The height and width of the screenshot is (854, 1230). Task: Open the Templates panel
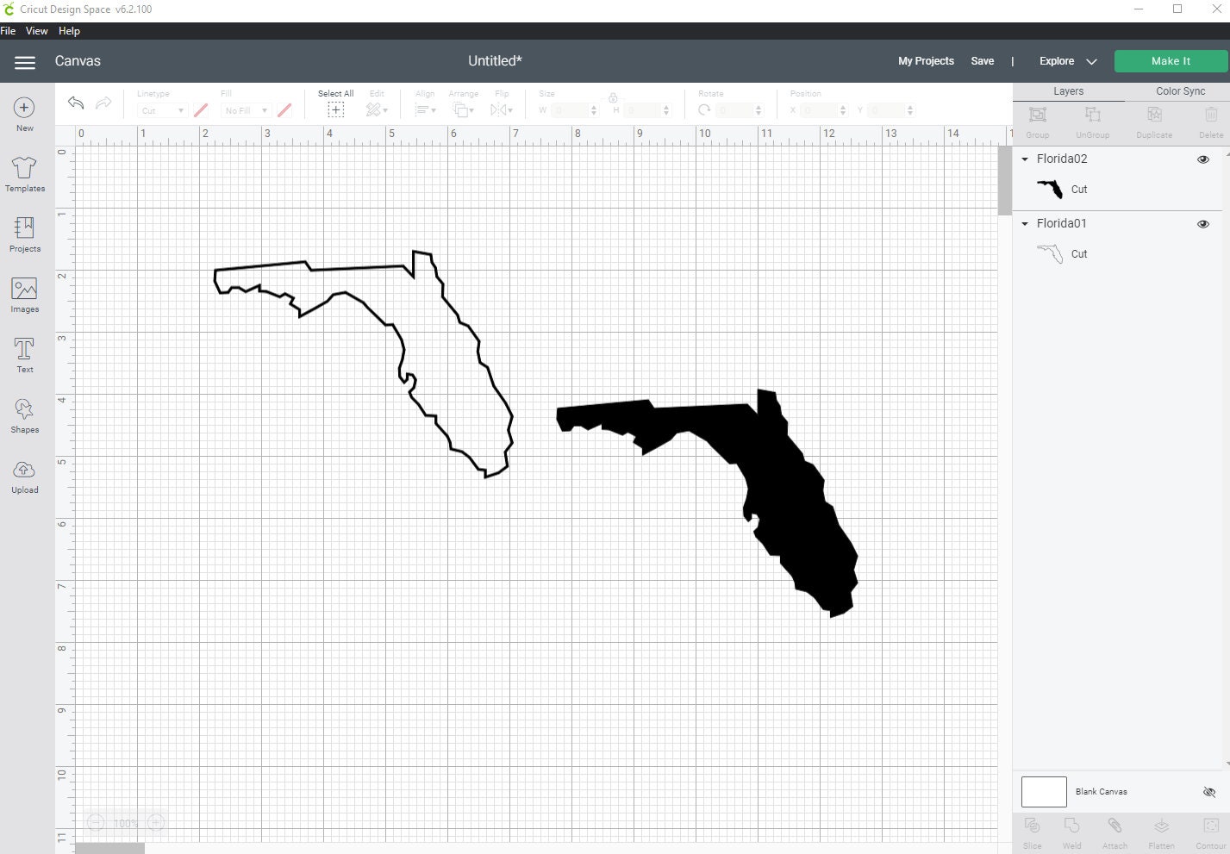[x=23, y=171]
